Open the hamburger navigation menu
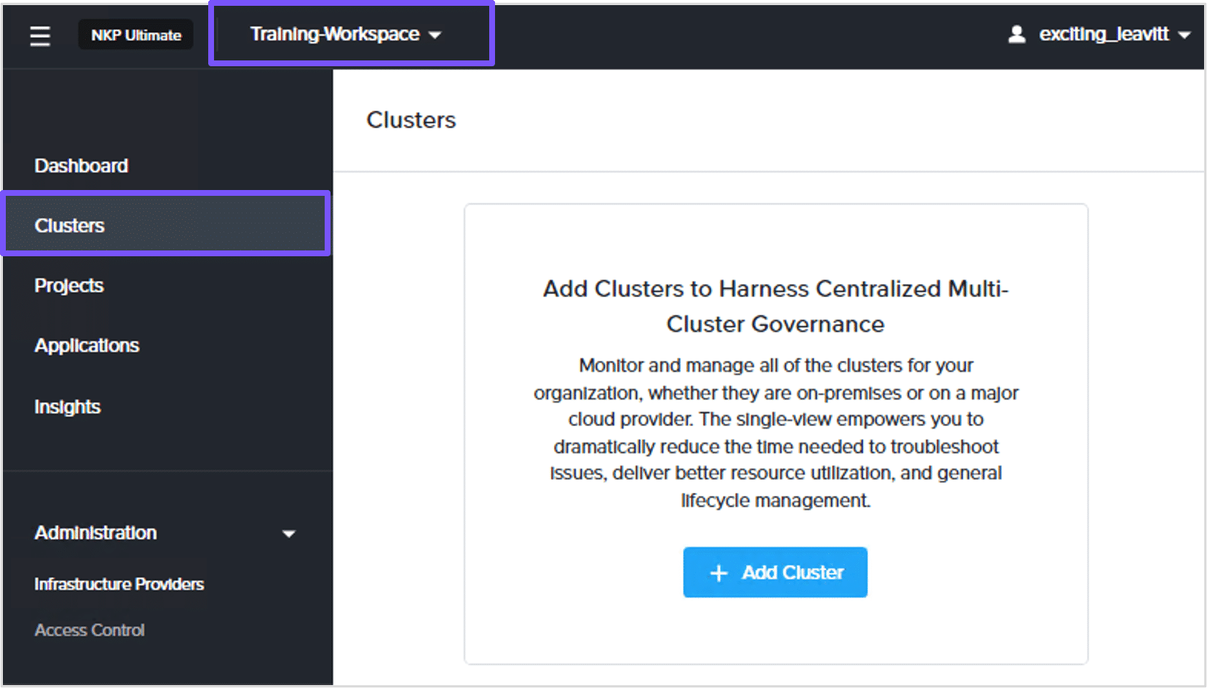Image resolution: width=1207 pixels, height=688 pixels. (x=40, y=35)
